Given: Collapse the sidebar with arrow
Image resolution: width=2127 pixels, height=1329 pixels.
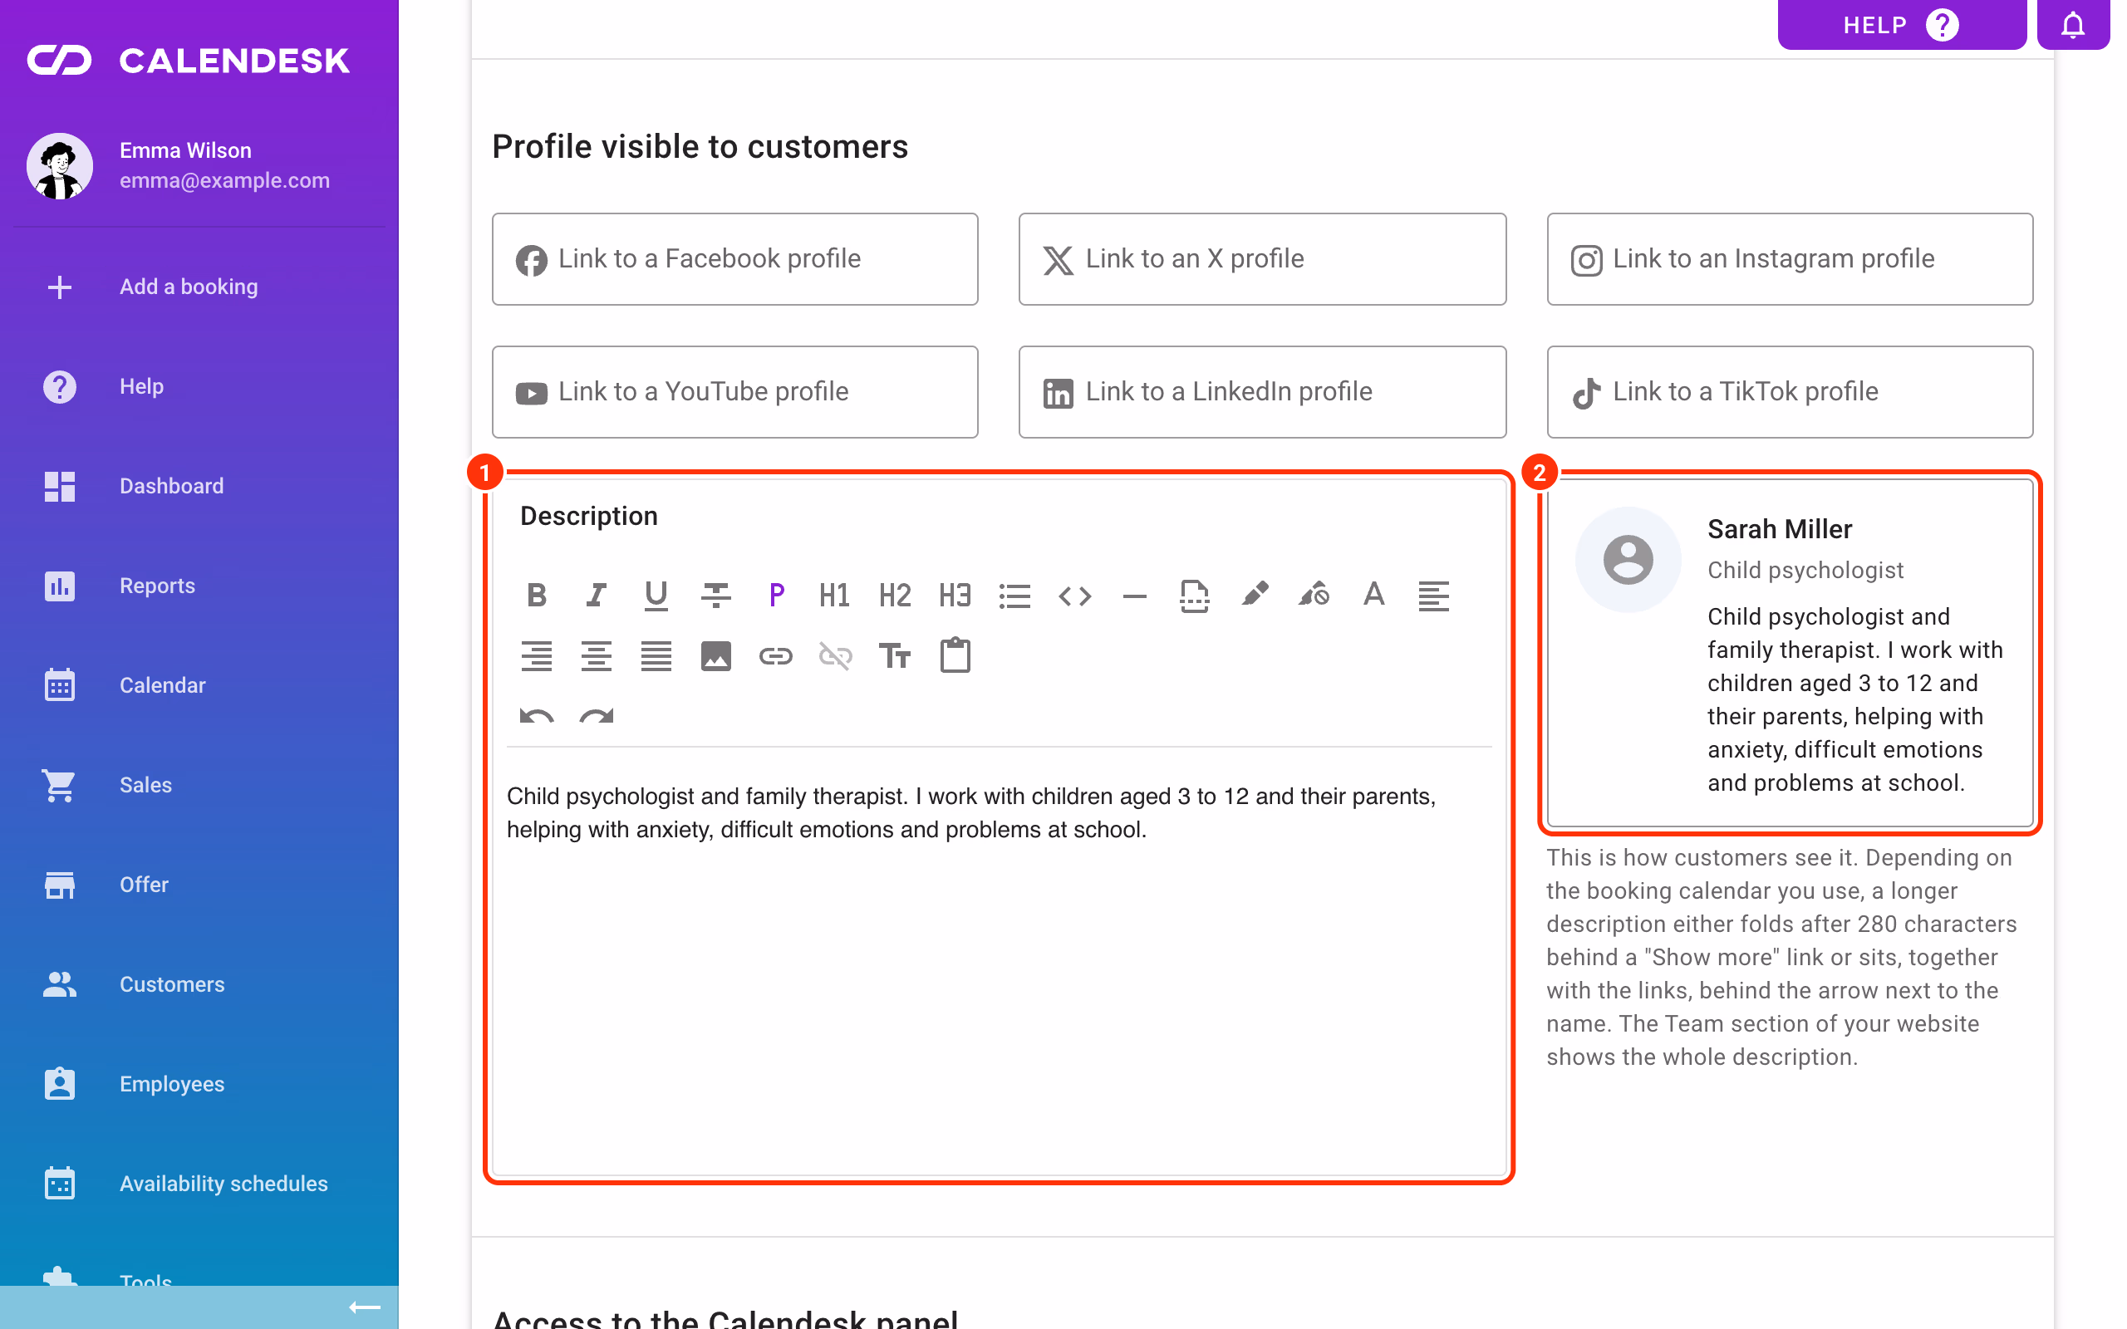Looking at the screenshot, I should click(x=364, y=1308).
